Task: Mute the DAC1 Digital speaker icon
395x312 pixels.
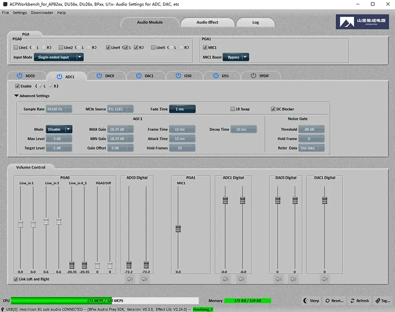Action: pyautogui.click(x=324, y=279)
